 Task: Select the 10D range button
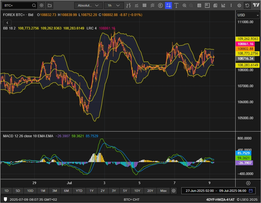[x=30, y=191]
